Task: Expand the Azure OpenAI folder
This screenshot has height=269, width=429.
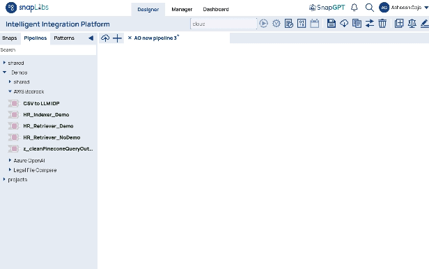Action: 10,160
